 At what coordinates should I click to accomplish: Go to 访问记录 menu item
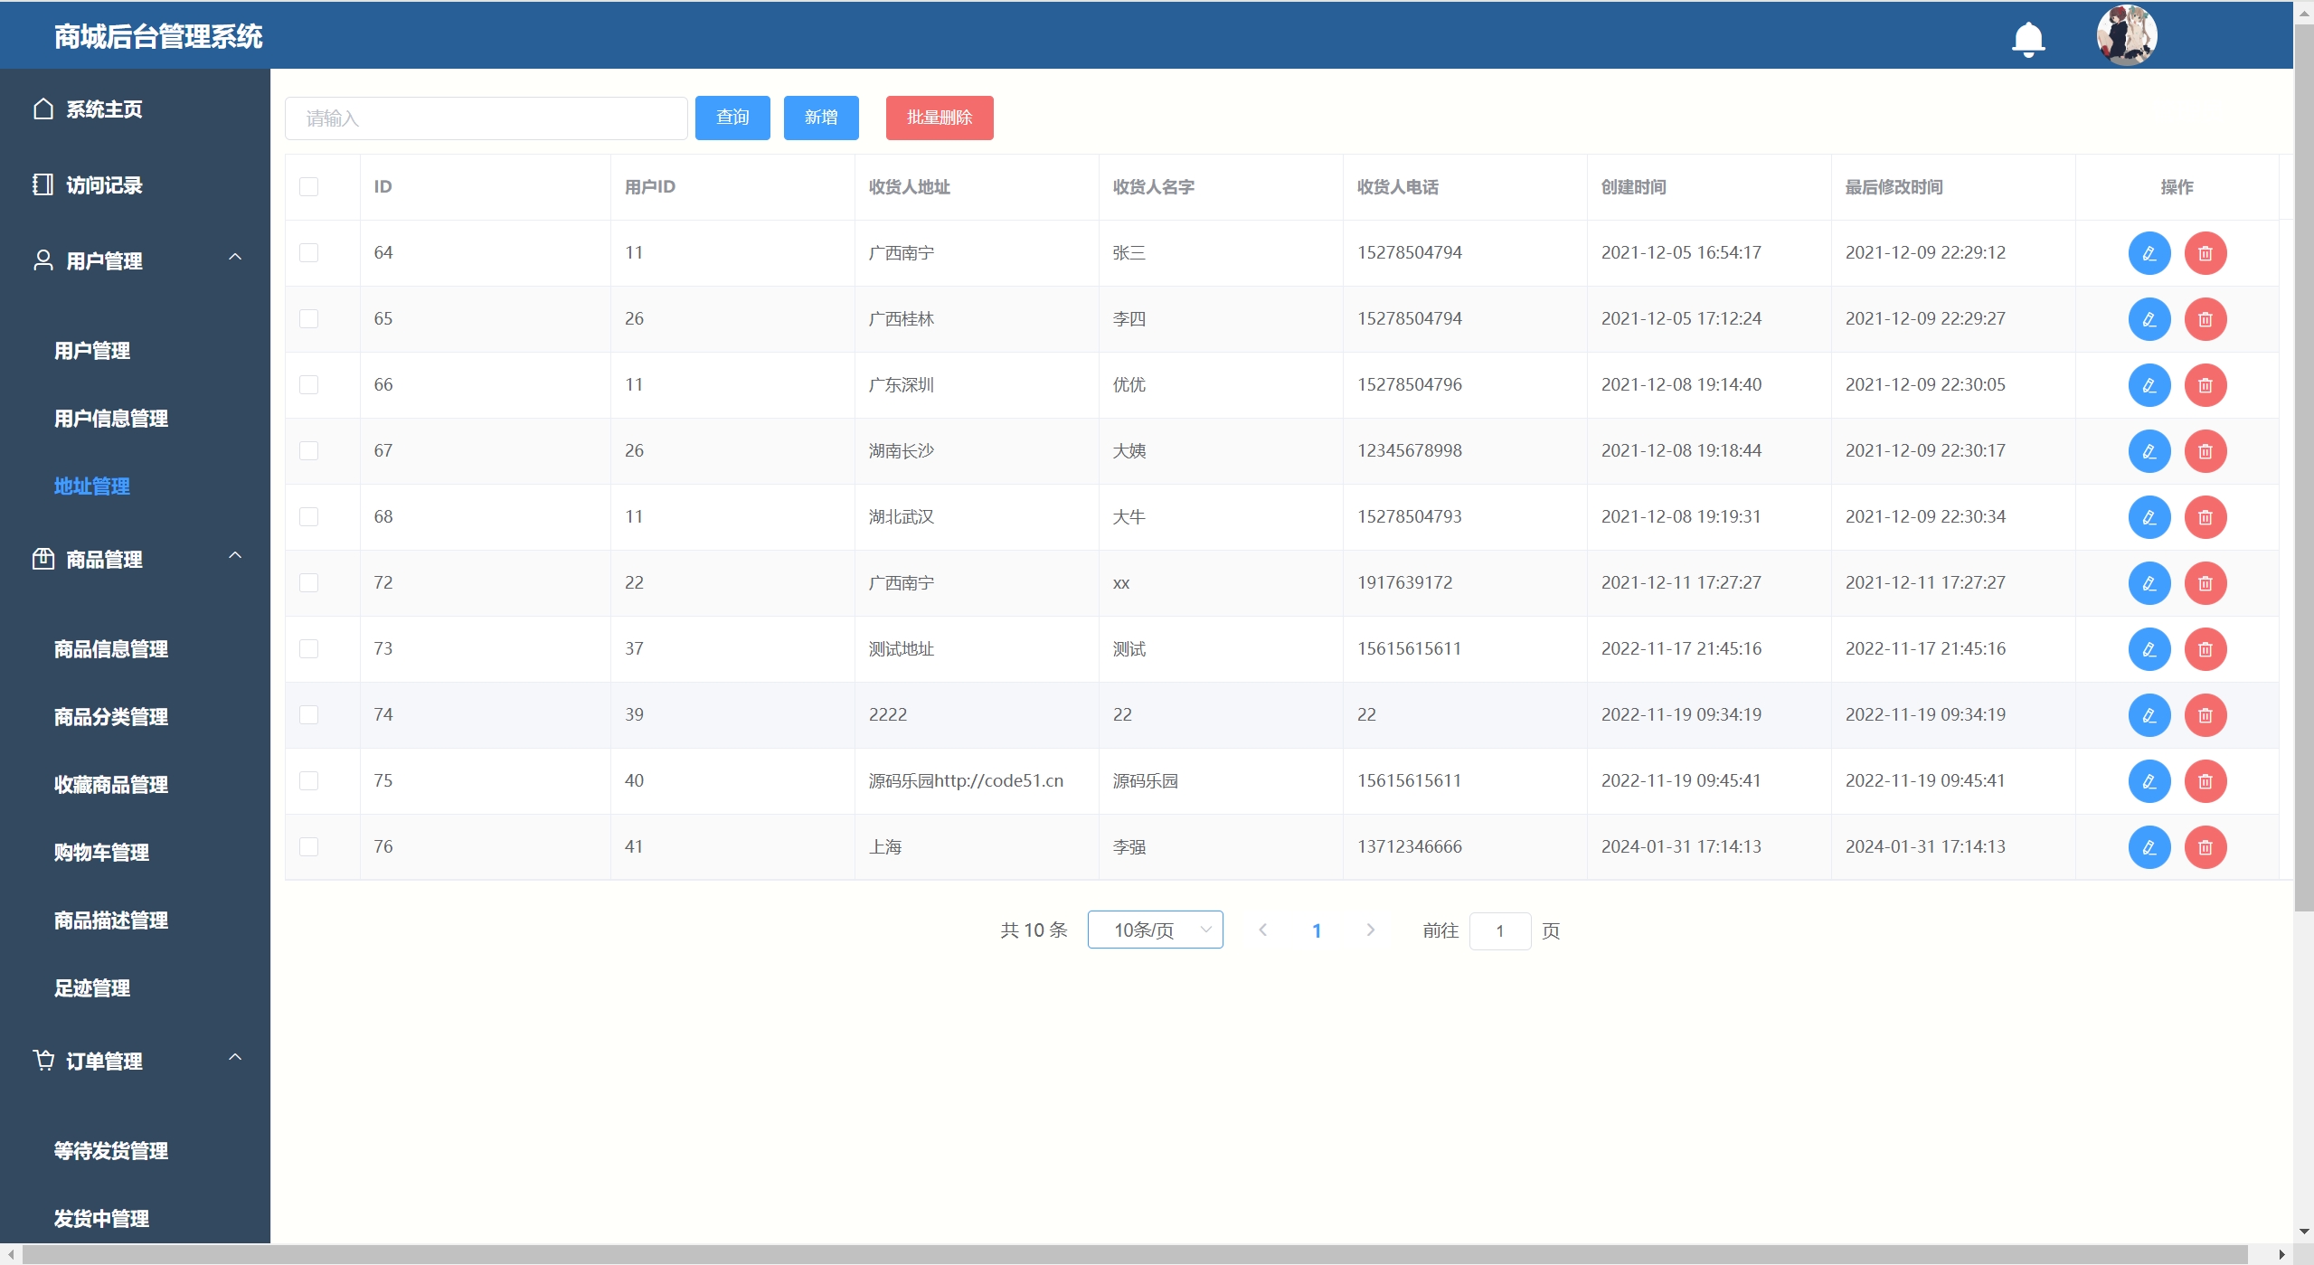104,185
